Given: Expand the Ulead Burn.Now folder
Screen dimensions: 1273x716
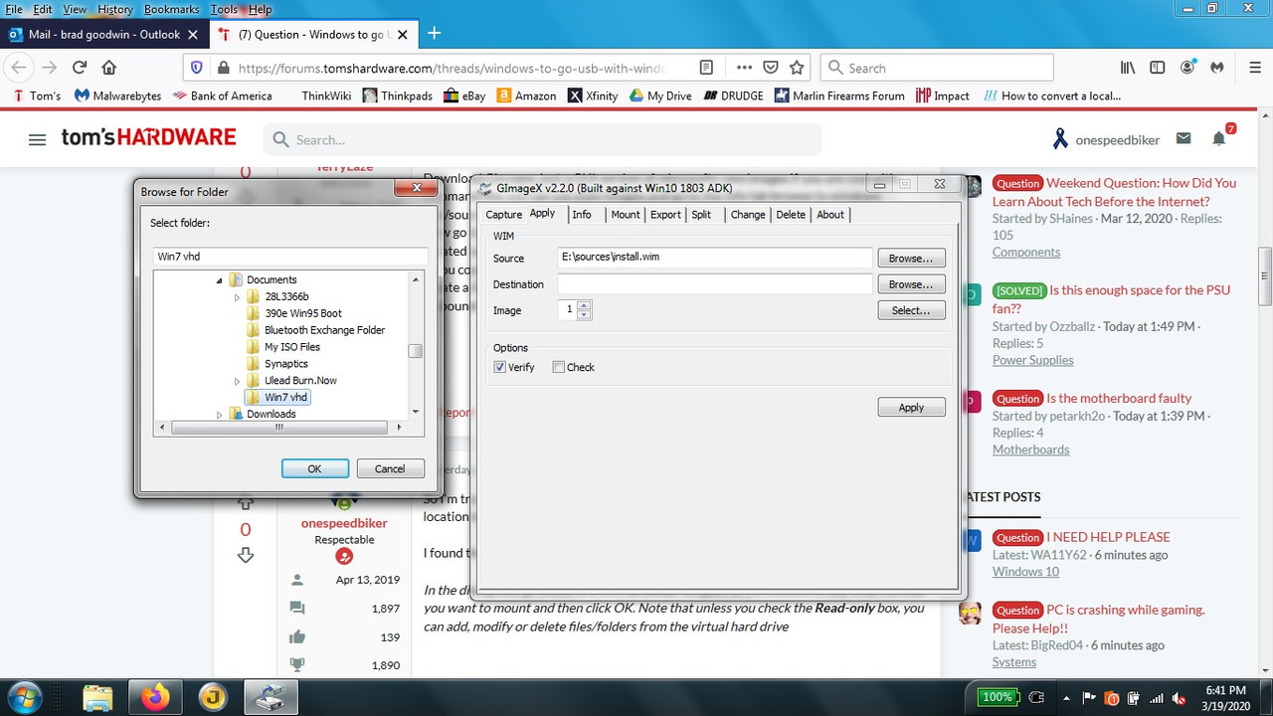Looking at the screenshot, I should [x=237, y=381].
